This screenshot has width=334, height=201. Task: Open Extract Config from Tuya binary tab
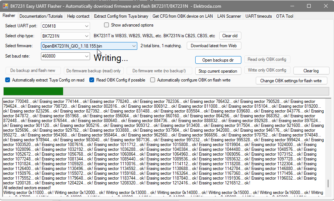click(121, 16)
